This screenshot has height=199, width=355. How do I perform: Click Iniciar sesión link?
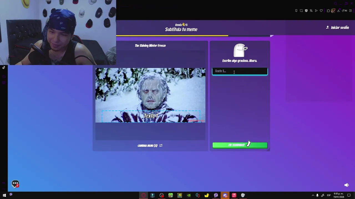coord(338,27)
